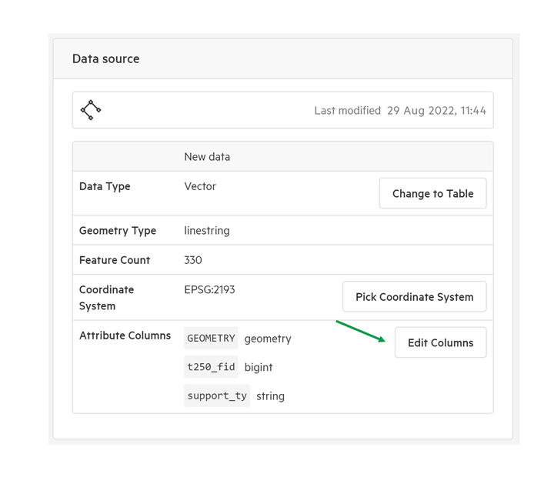The image size is (554, 484).
Task: Click the Vector data type value
Action: [x=200, y=186]
